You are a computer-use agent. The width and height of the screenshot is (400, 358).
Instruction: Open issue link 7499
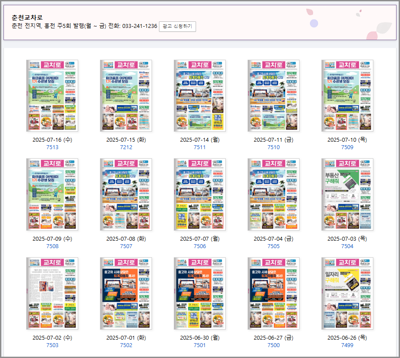tap(347, 345)
